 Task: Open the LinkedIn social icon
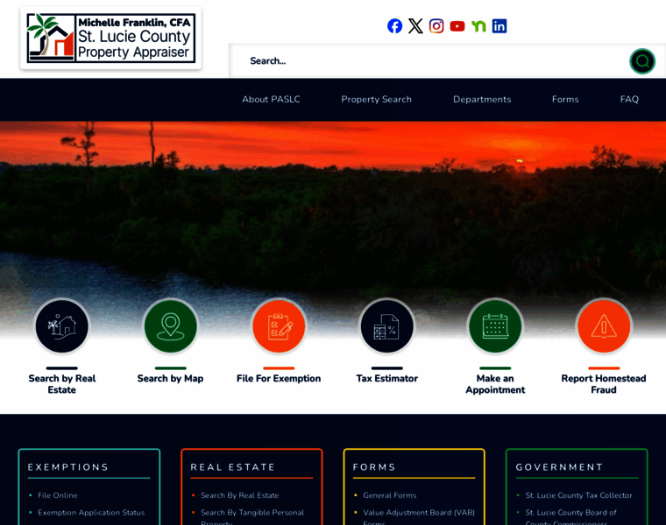(x=499, y=26)
